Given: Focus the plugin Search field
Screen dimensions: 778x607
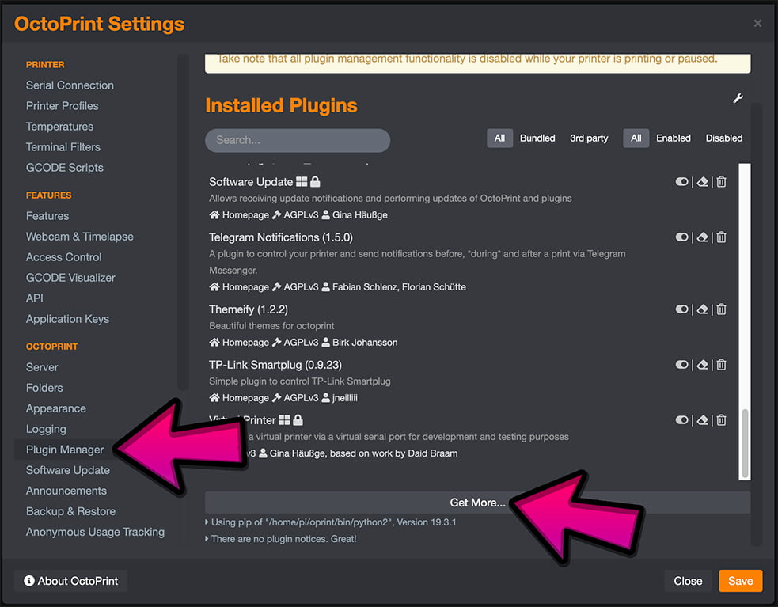Looking at the screenshot, I should (298, 140).
